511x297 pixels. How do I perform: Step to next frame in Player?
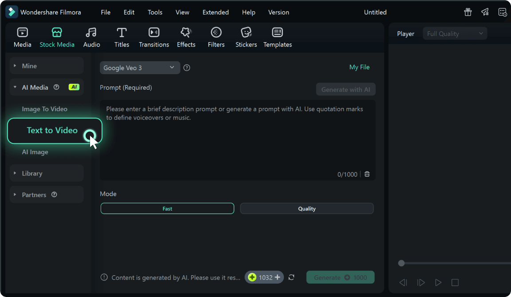click(x=421, y=282)
